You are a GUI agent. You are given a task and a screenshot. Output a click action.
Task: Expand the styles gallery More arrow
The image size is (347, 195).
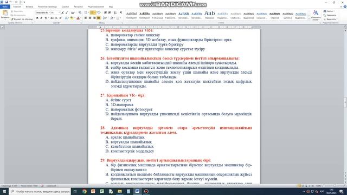click(x=309, y=19)
